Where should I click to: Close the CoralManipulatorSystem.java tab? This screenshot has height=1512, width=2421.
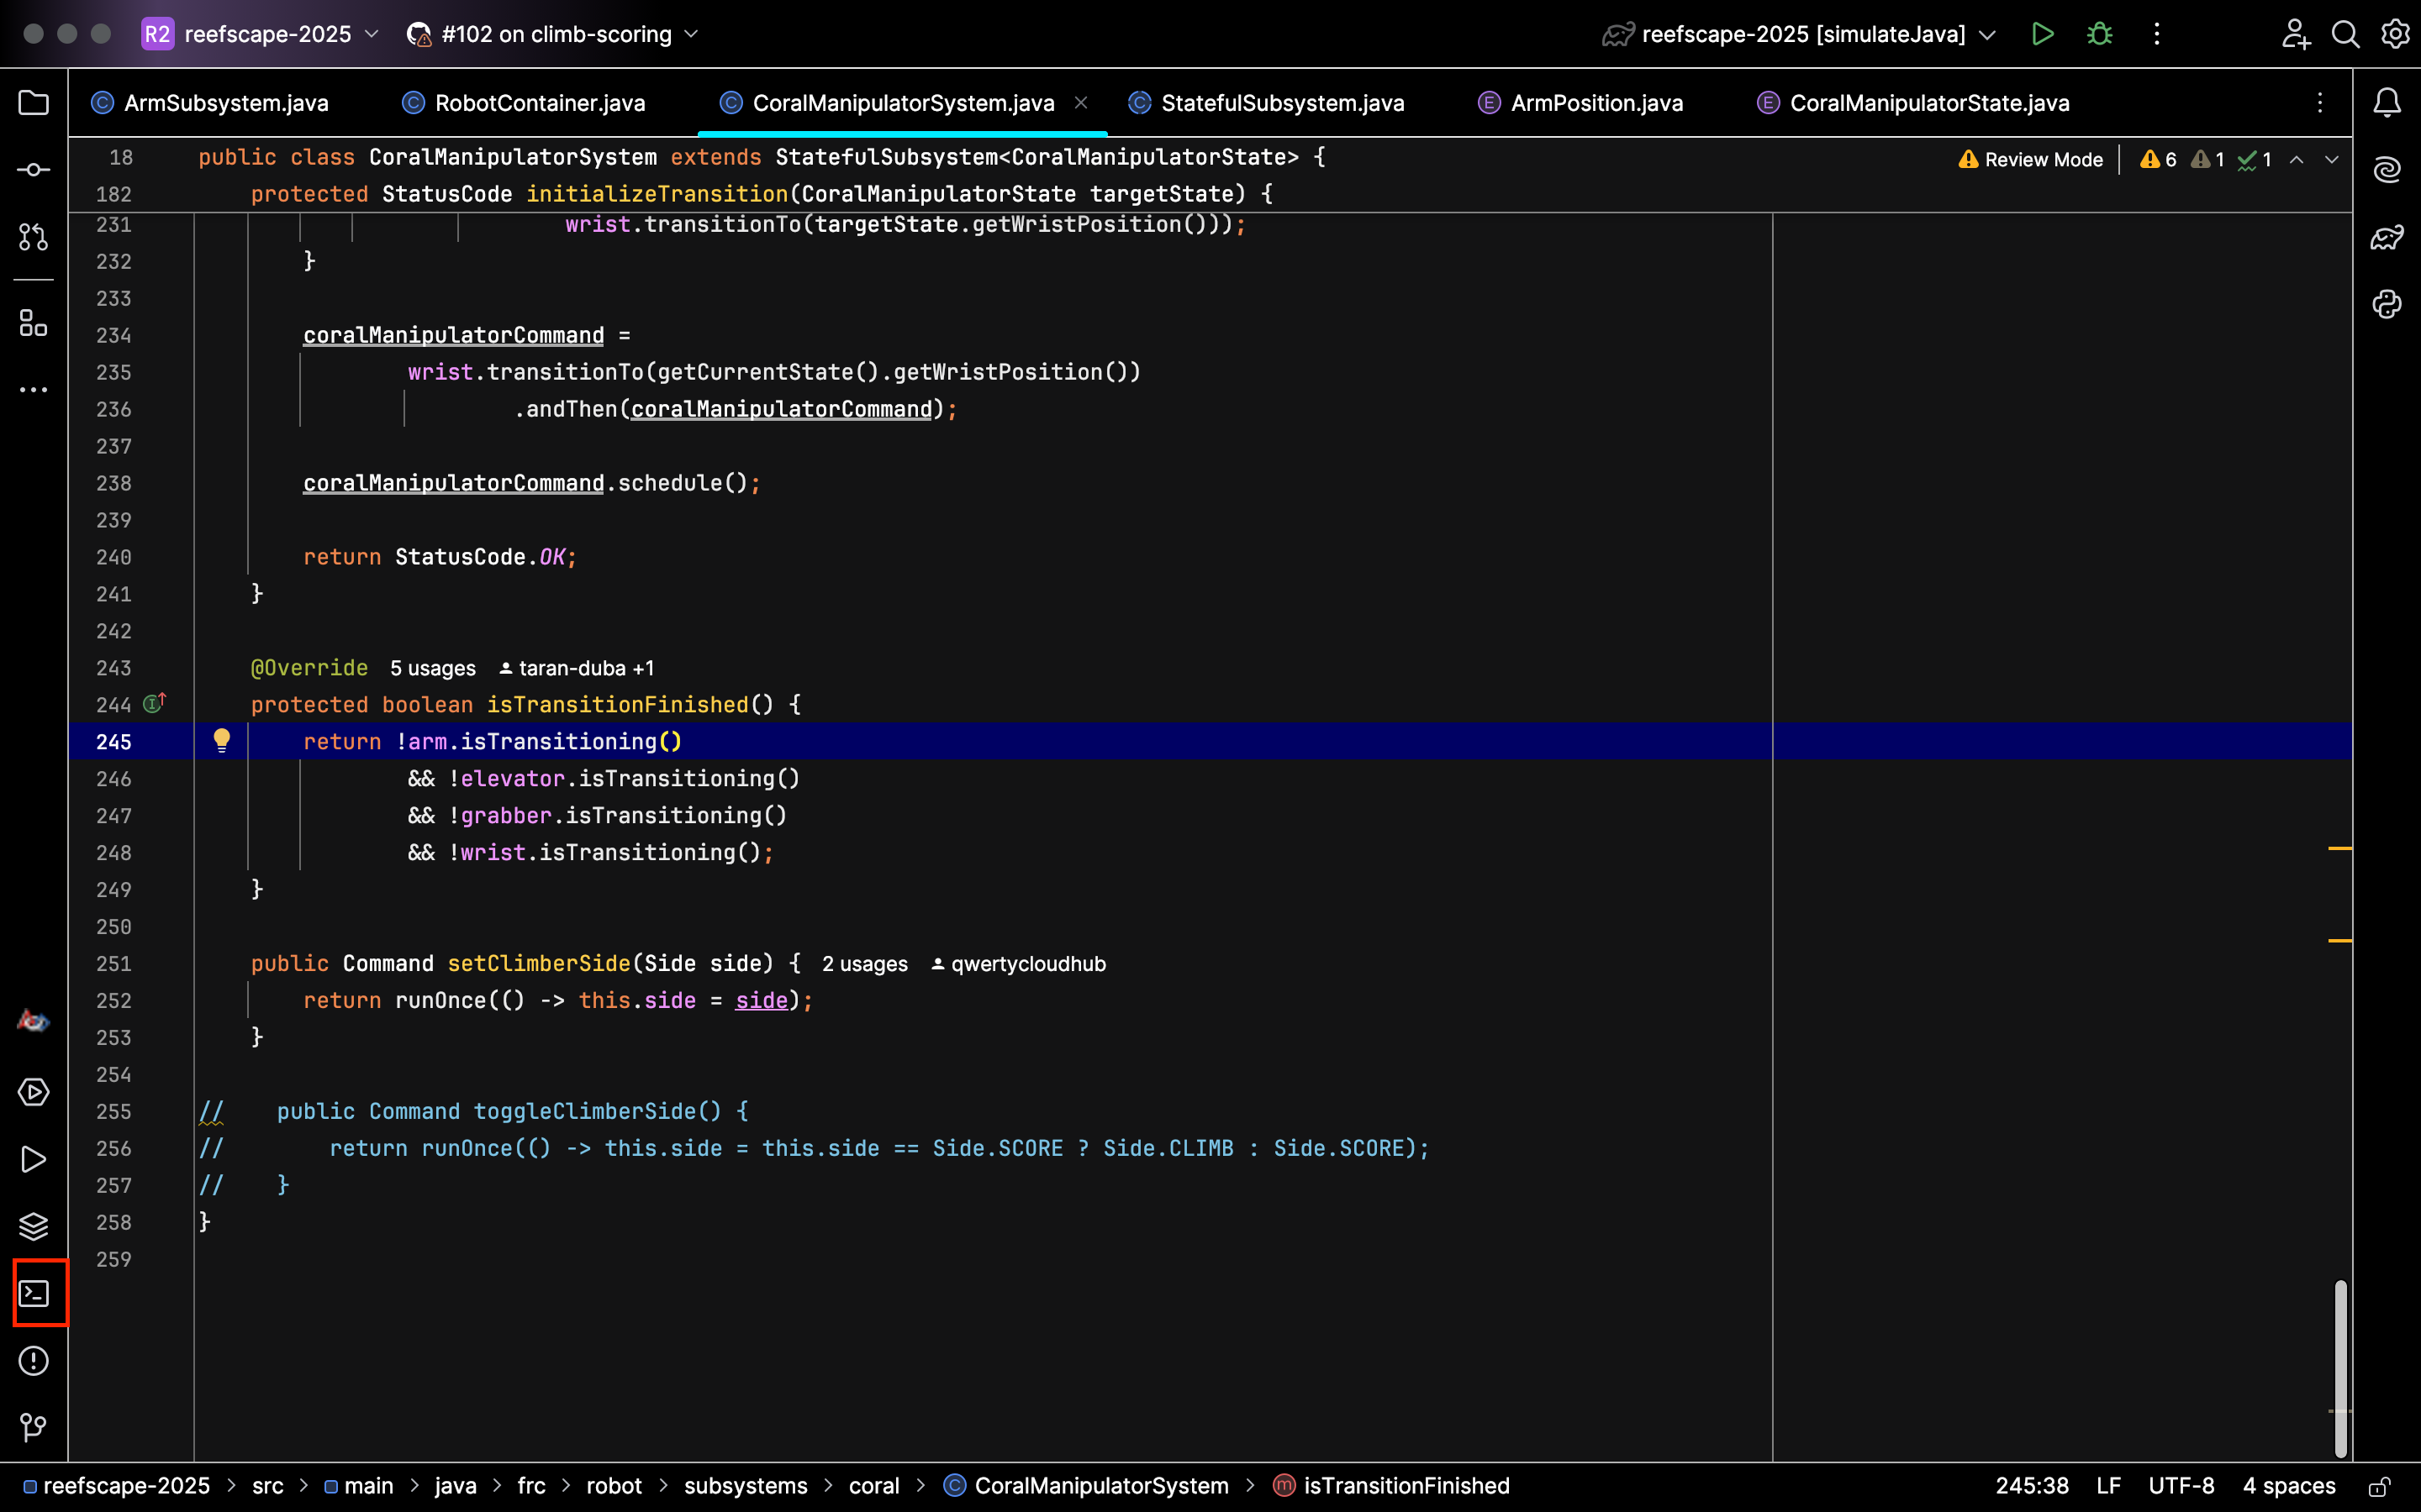tap(1081, 102)
